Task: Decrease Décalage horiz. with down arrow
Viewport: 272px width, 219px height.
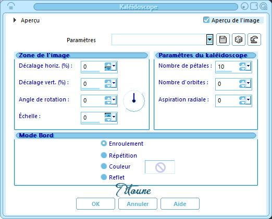Action: 108,69
